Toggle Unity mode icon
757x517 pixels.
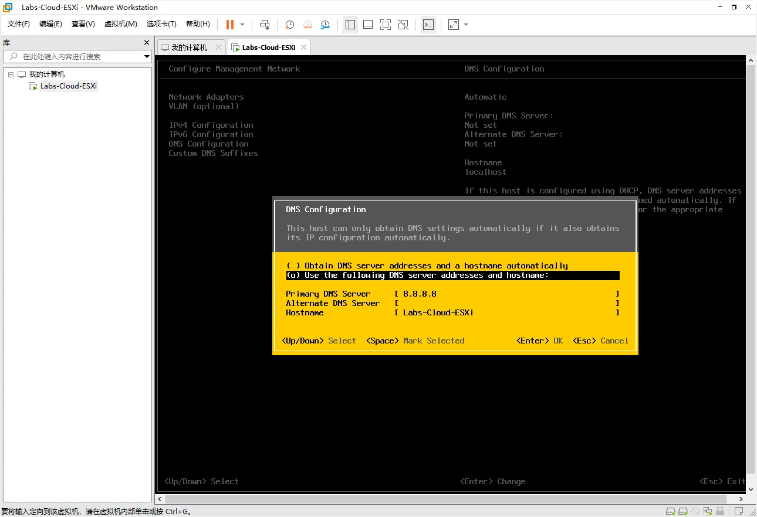pos(403,25)
